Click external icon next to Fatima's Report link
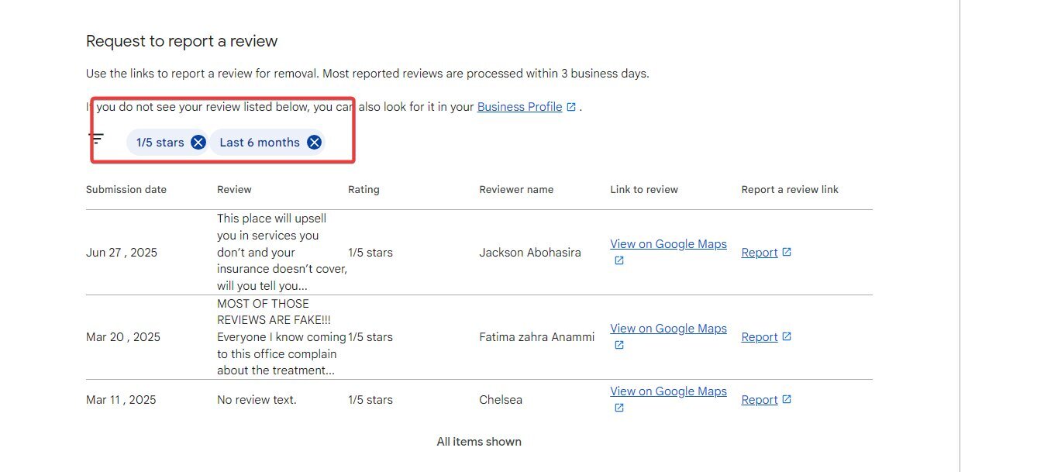The image size is (1044, 472). pos(787,336)
